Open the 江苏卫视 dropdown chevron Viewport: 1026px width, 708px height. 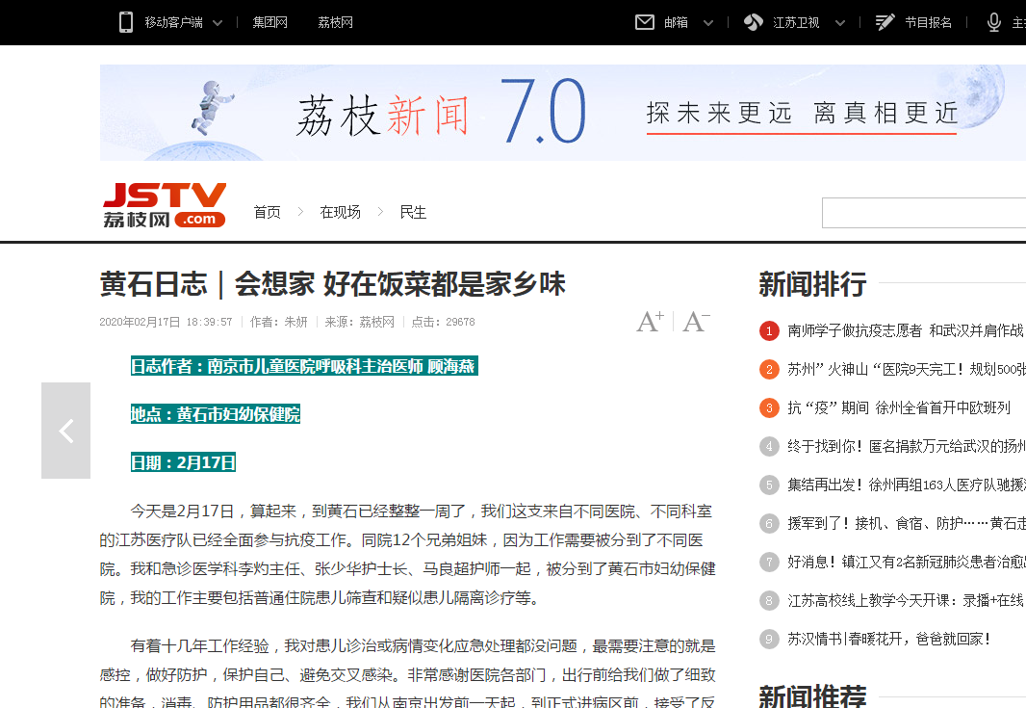(x=839, y=21)
